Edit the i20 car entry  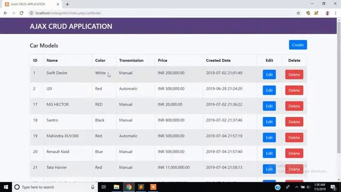pyautogui.click(x=269, y=90)
